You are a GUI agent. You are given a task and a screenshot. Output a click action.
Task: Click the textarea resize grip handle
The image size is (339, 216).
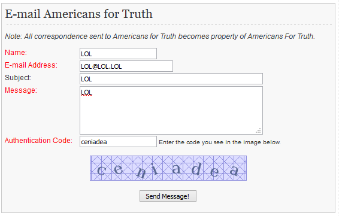(258, 130)
